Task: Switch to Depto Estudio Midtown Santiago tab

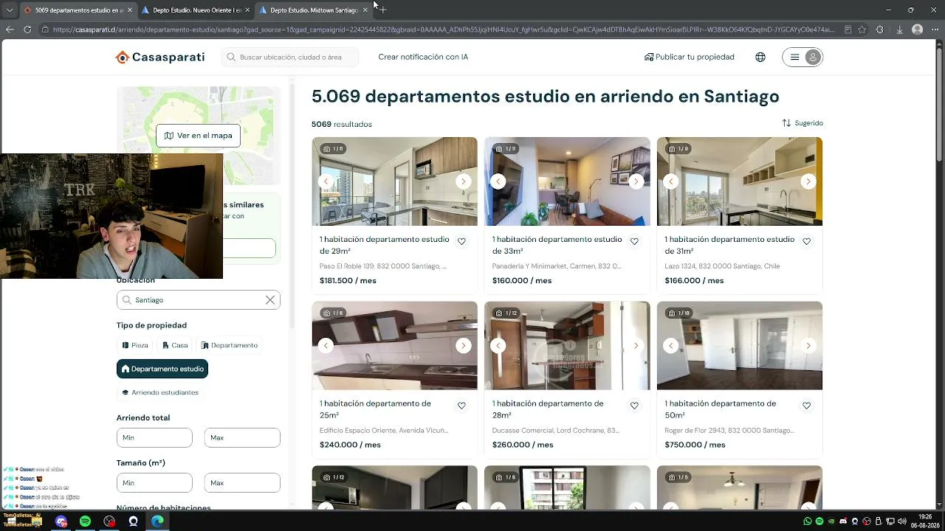Action: coord(313,10)
